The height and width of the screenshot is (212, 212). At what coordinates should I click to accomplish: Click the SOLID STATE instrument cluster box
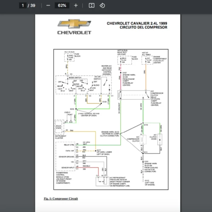pyautogui.click(x=59, y=127)
